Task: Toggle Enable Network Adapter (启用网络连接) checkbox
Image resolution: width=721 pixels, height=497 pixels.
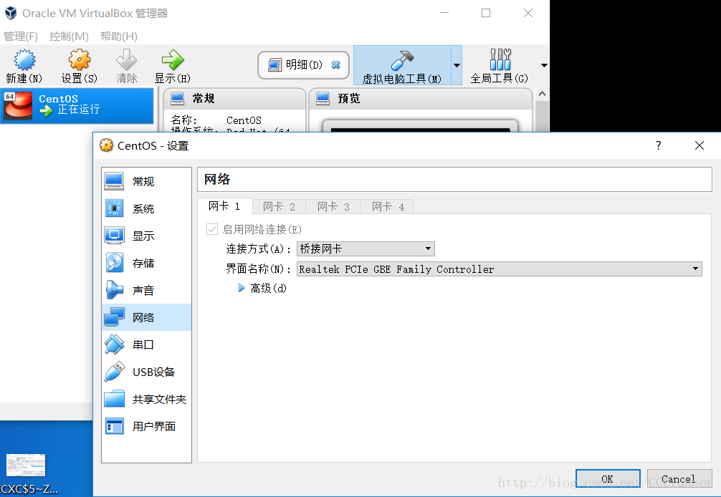Action: 212,229
